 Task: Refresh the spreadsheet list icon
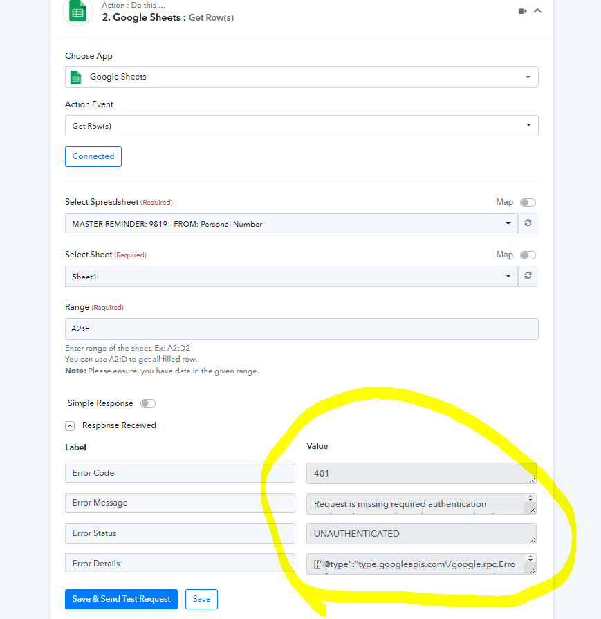(x=528, y=223)
